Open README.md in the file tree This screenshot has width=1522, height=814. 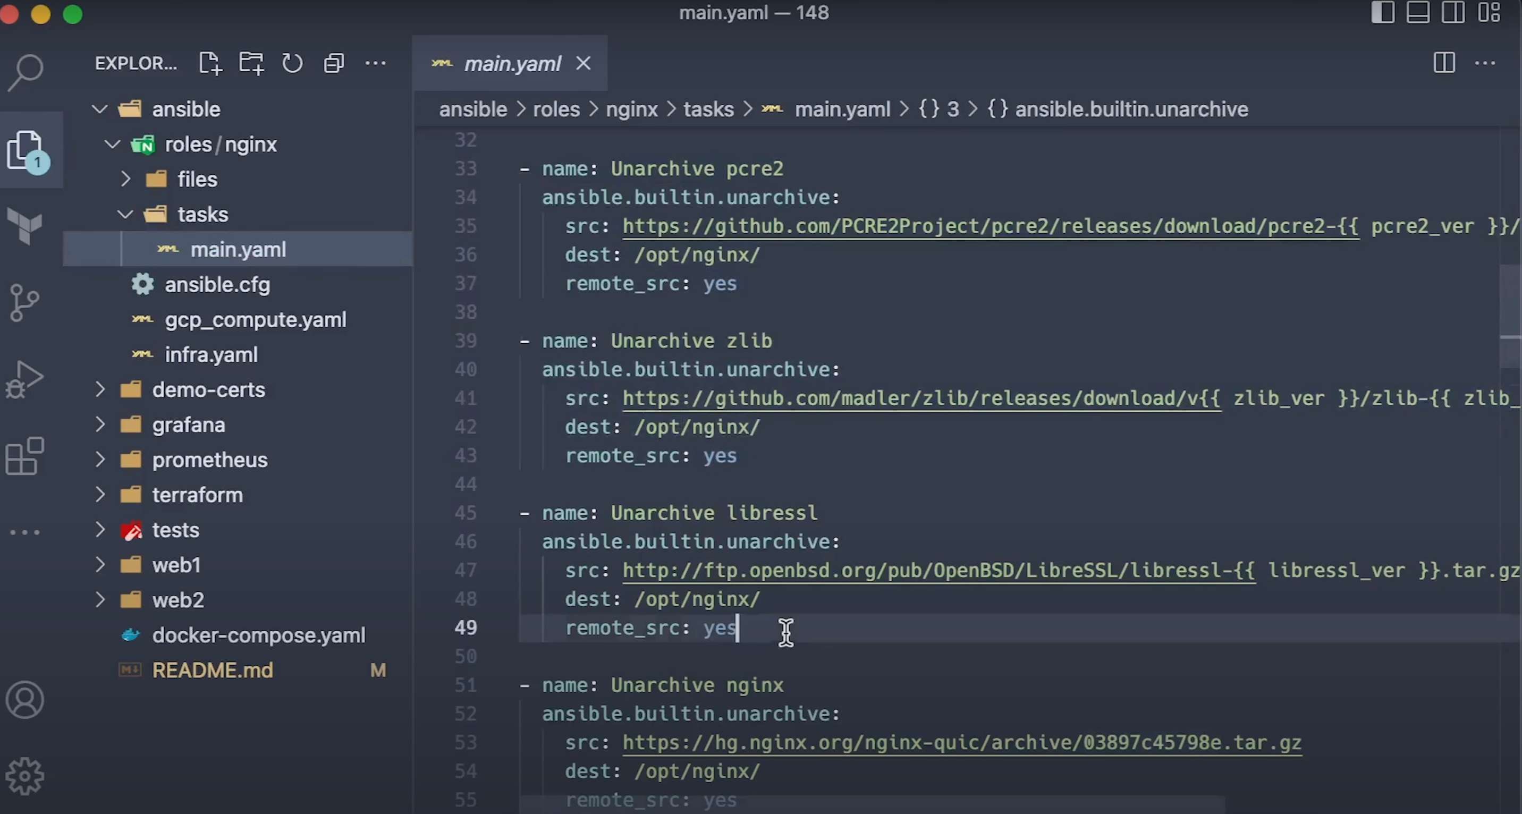click(213, 670)
